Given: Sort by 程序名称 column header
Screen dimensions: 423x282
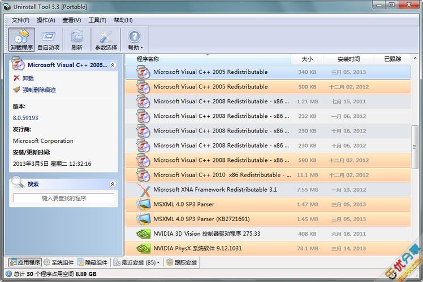Looking at the screenshot, I should point(208,59).
